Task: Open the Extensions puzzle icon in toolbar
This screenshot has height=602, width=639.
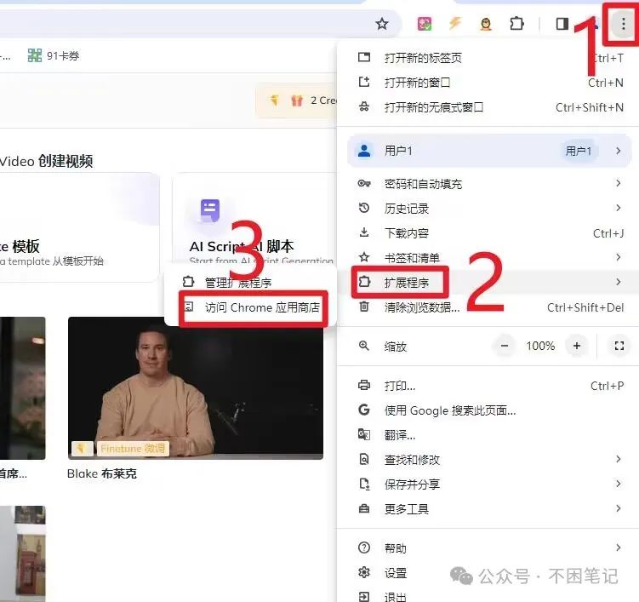Action: (516, 23)
